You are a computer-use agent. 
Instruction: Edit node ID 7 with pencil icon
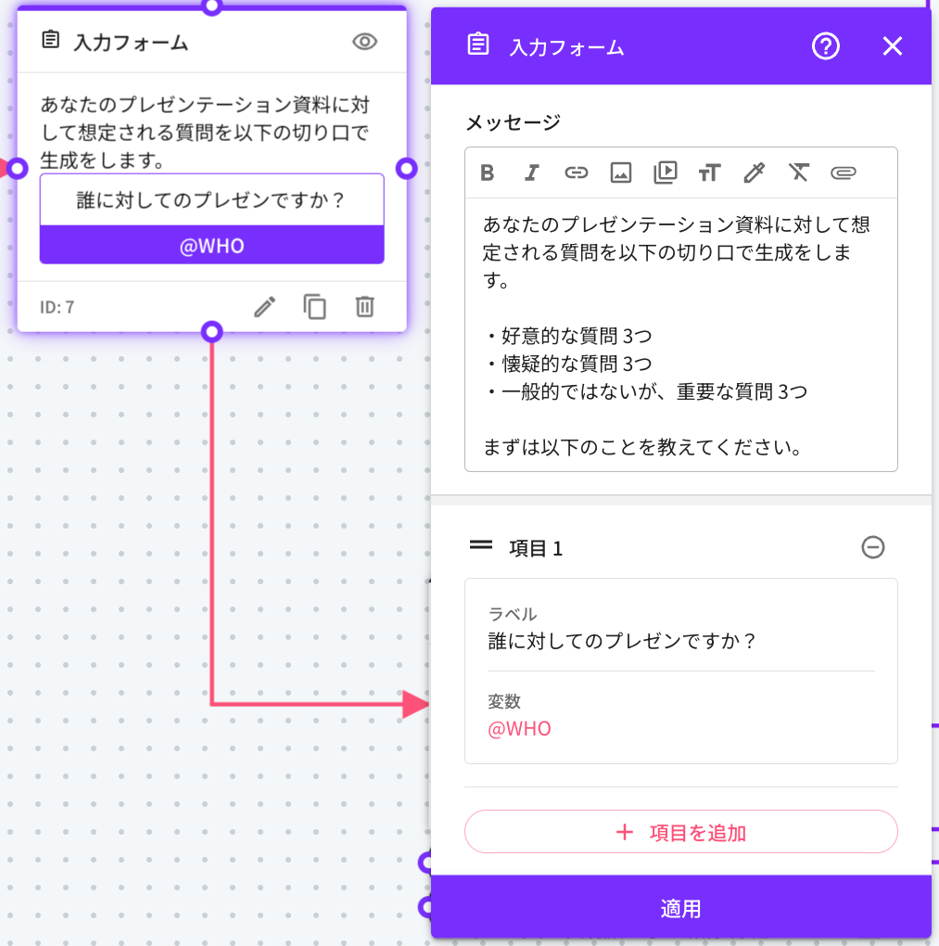tap(265, 306)
